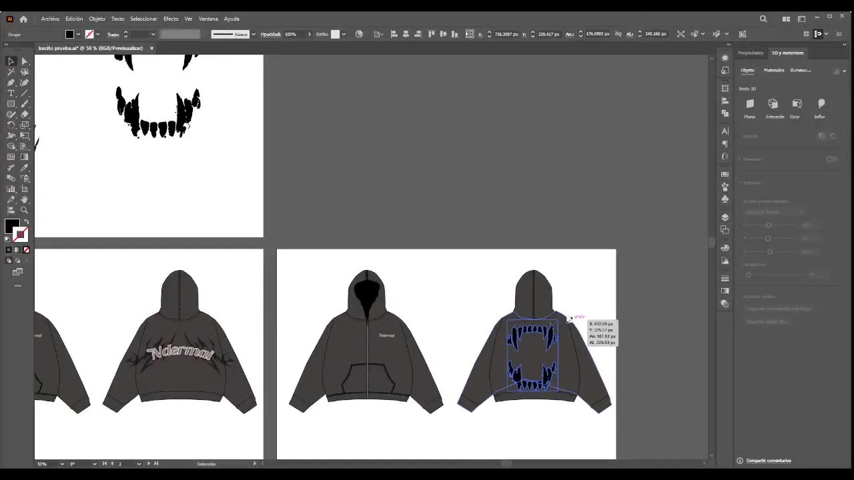The width and height of the screenshot is (854, 480).
Task: Select the Rotate tool
Action: pyautogui.click(x=11, y=125)
